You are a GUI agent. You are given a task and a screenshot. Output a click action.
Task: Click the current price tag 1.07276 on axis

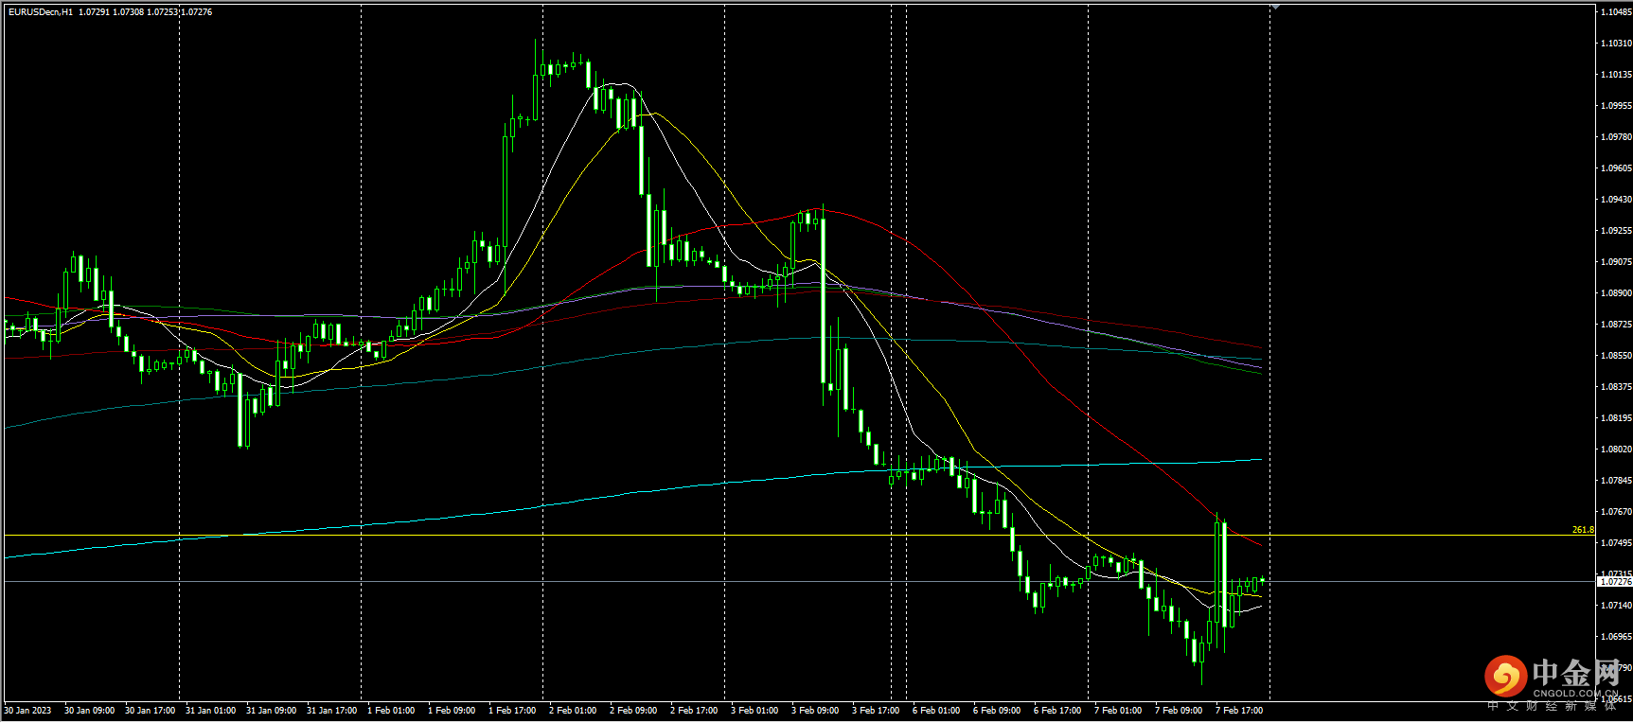1615,582
